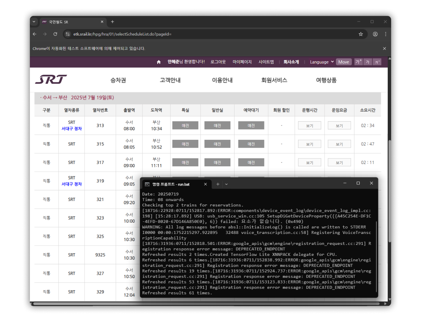Dismiss the Chrome automation notice bar
The image size is (421, 322).
click(384, 48)
